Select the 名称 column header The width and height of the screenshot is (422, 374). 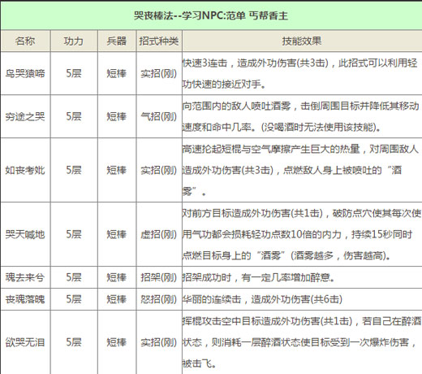[x=25, y=41]
